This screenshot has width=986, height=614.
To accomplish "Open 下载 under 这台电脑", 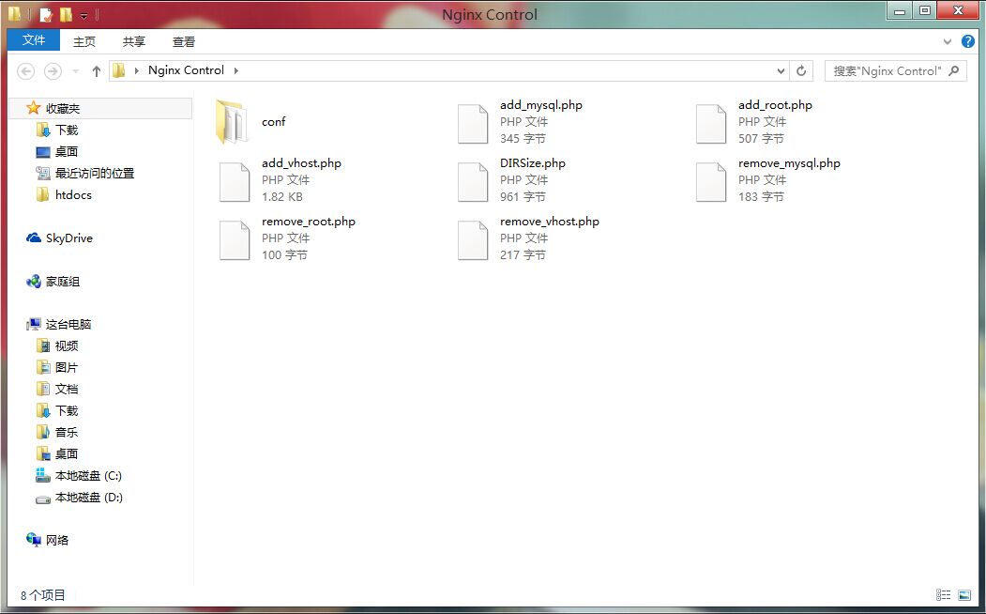I will click(57, 411).
